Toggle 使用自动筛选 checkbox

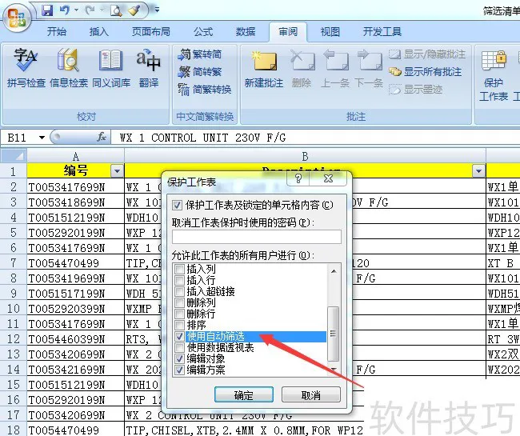click(x=179, y=336)
